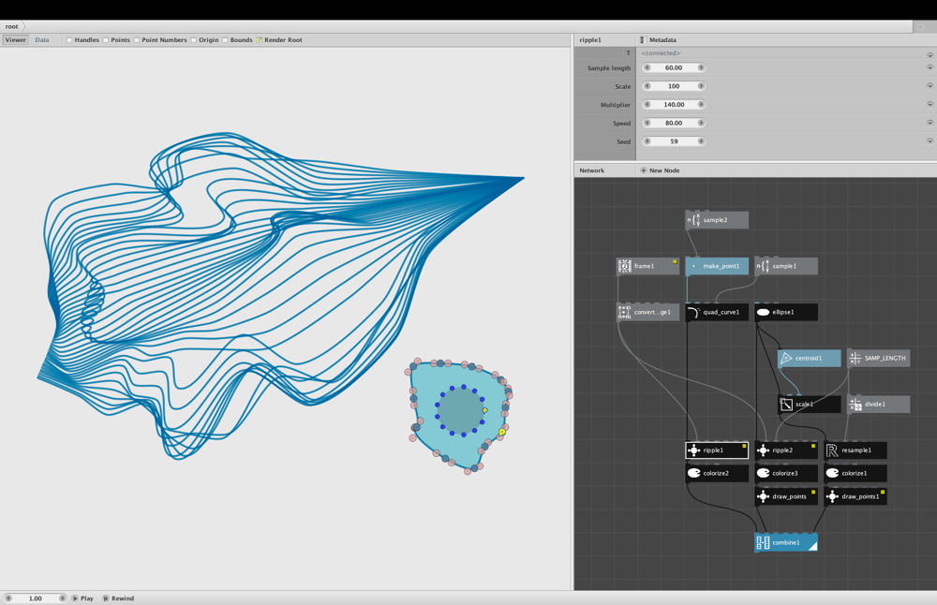This screenshot has width=937, height=605.
Task: Increase Sample length with right arrow
Action: click(x=701, y=67)
